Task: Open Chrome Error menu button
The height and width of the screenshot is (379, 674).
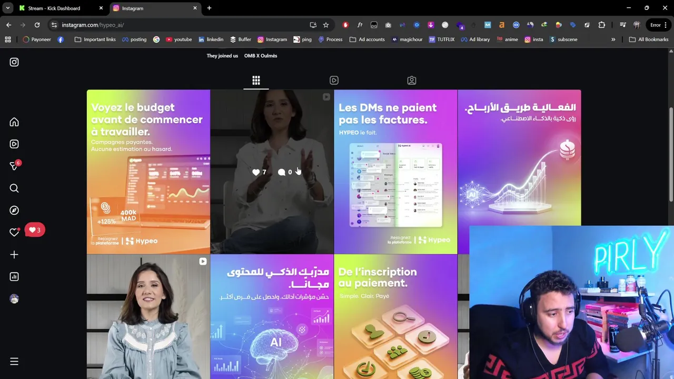Action: pyautogui.click(x=659, y=25)
